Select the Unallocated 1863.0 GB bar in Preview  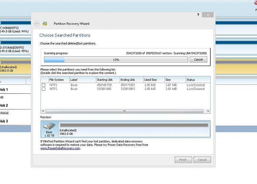click(x=134, y=129)
